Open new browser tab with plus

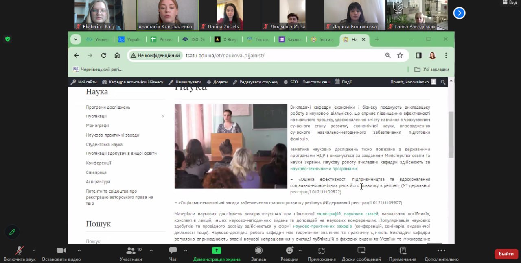pyautogui.click(x=377, y=39)
